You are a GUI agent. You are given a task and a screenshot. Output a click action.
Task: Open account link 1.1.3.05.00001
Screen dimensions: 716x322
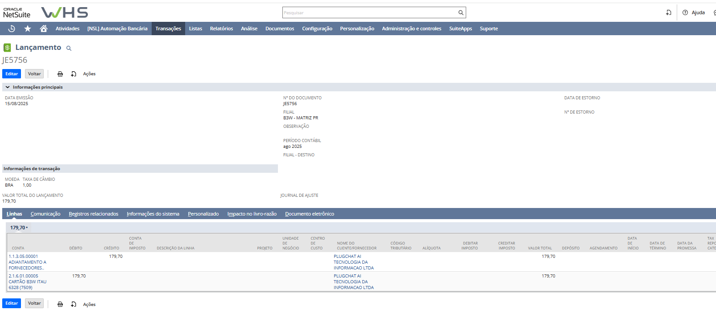(x=23, y=257)
